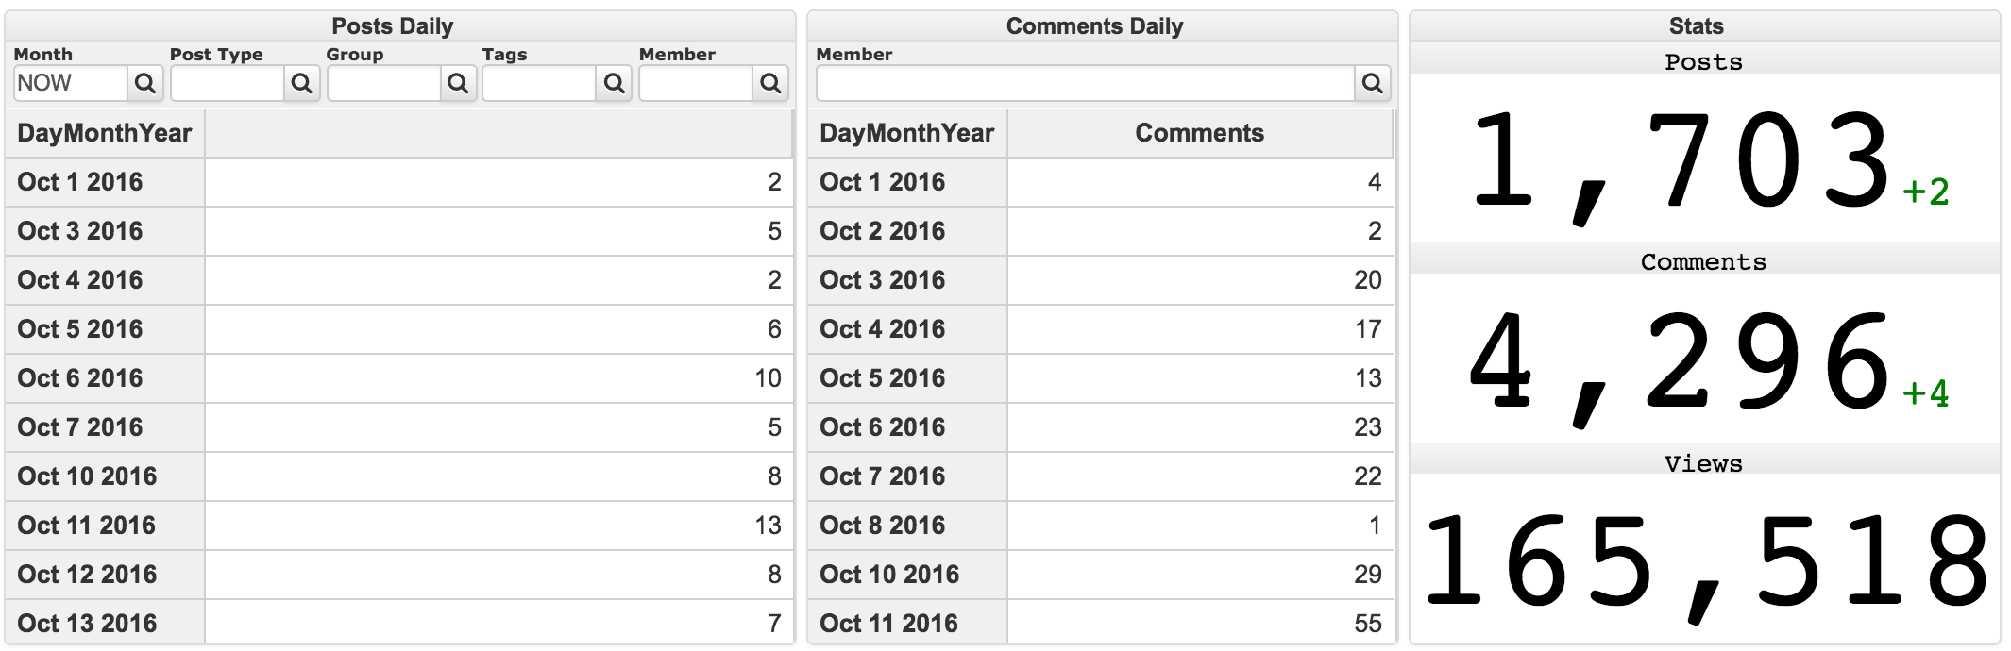Click the Group filter search icon
The image size is (2011, 651).
(458, 83)
